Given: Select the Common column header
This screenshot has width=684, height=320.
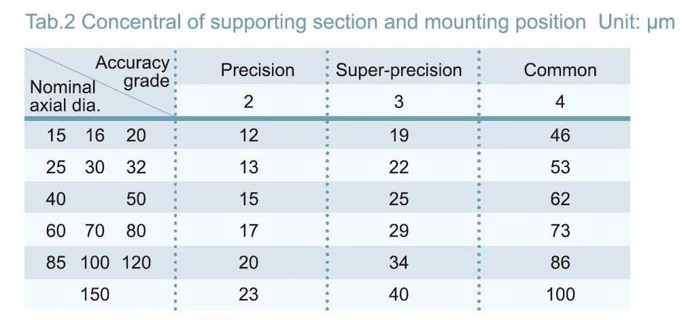Looking at the screenshot, I should [560, 70].
